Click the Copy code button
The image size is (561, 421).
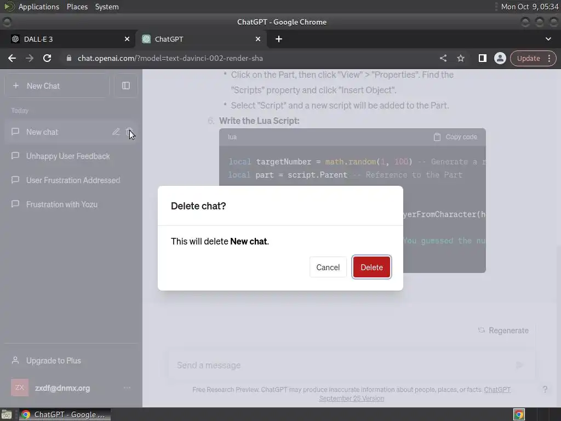coord(455,136)
